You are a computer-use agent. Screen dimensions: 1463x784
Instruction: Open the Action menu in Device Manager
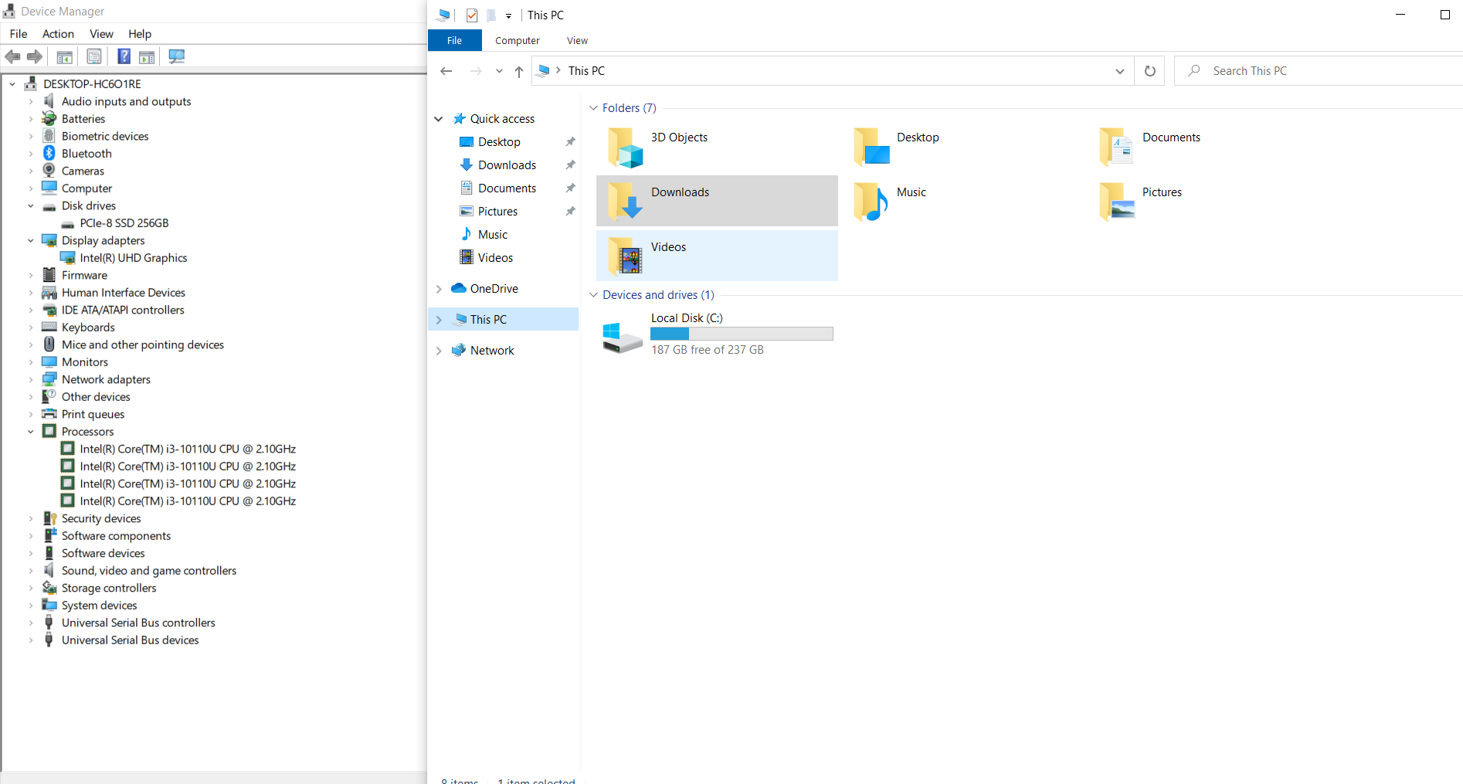[x=58, y=34]
